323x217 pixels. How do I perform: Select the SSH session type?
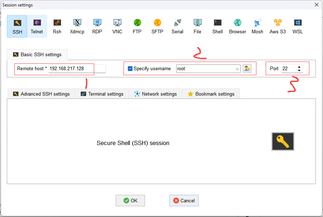coord(17,26)
